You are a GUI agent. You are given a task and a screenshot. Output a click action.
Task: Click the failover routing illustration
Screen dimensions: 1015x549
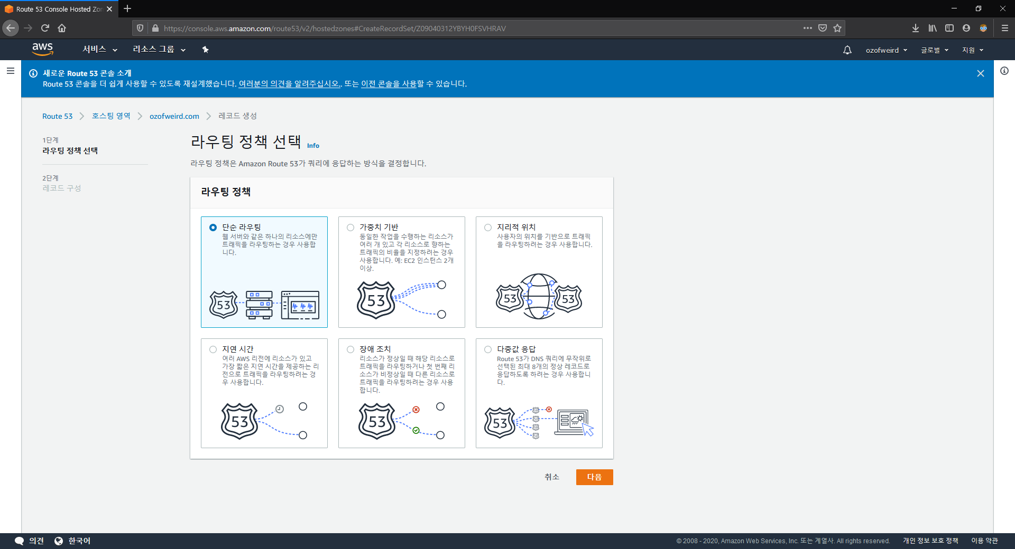tap(402, 421)
